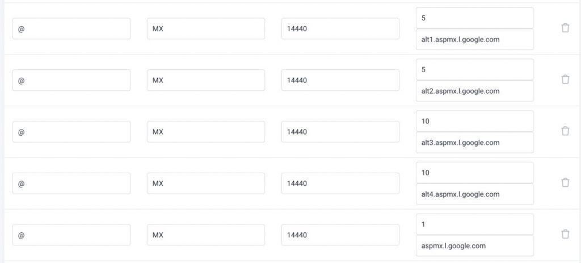Edit priority 10 field of alt4 record
This screenshot has height=263, width=581.
pos(475,173)
